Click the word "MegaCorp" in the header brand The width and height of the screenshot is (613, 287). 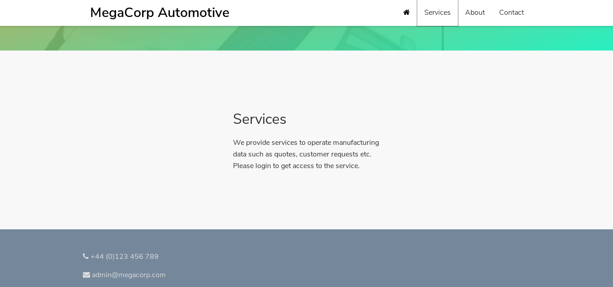click(122, 13)
